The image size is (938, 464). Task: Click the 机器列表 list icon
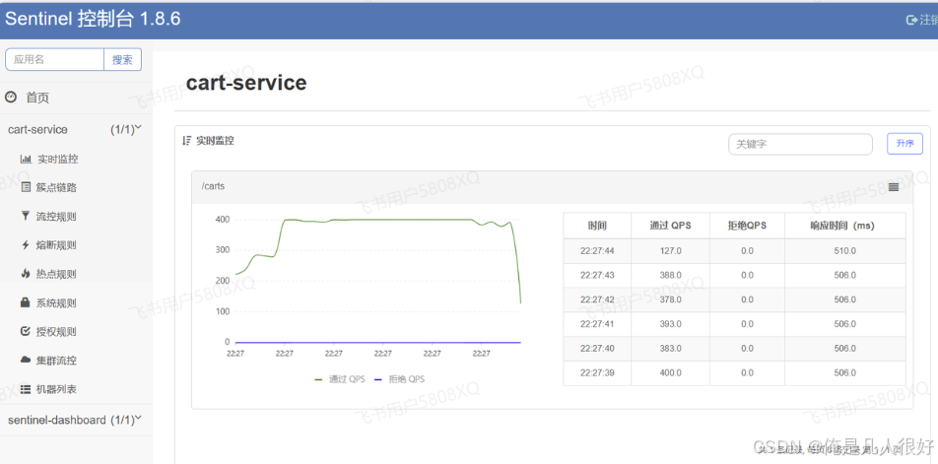pos(26,389)
